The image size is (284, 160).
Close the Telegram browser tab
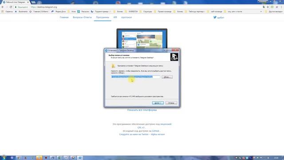click(28, 2)
